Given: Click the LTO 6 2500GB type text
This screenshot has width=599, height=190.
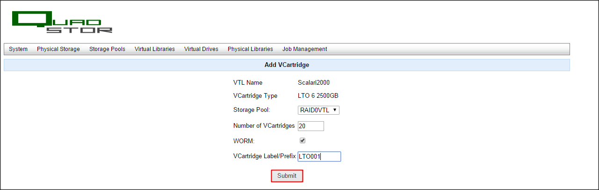Looking at the screenshot, I should (x=318, y=96).
